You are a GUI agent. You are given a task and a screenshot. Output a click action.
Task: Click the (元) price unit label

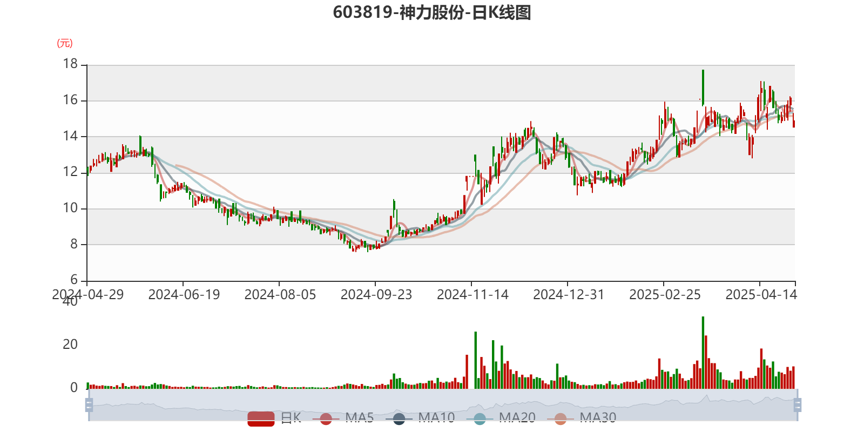click(x=65, y=43)
